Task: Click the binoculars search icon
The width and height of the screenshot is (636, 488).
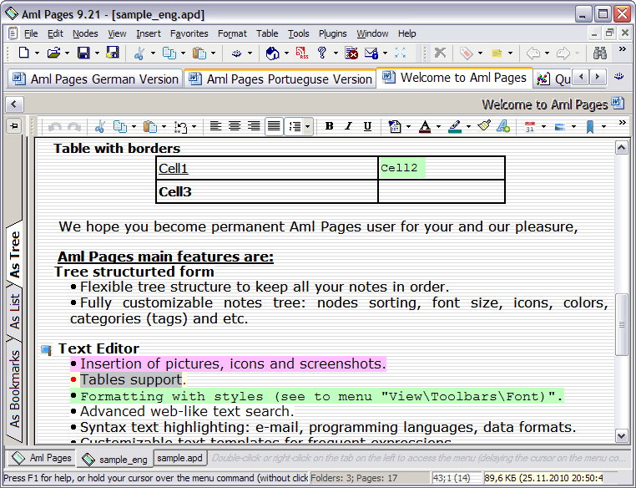Action: coord(600,53)
